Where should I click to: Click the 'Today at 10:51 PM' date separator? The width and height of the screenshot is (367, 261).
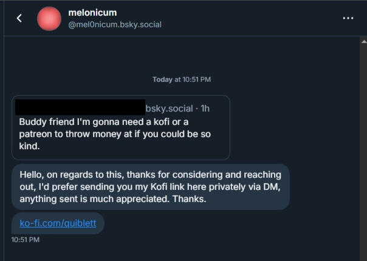[182, 80]
